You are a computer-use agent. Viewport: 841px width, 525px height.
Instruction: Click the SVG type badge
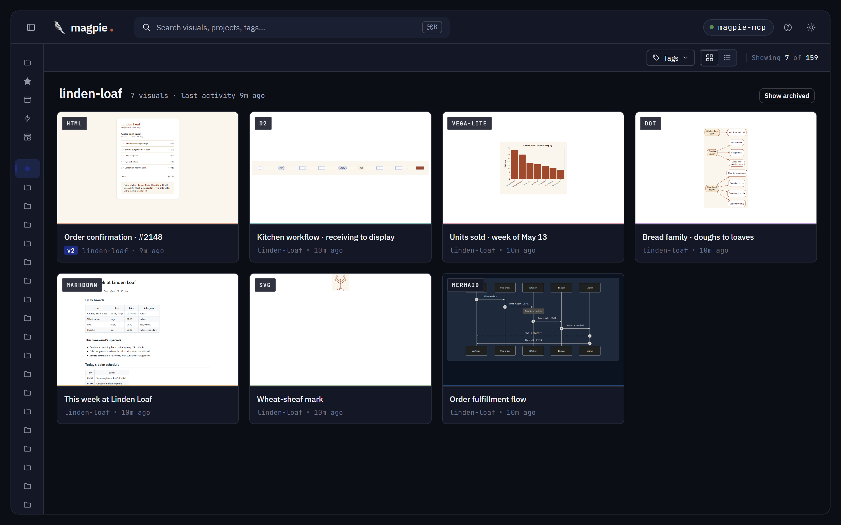(265, 285)
